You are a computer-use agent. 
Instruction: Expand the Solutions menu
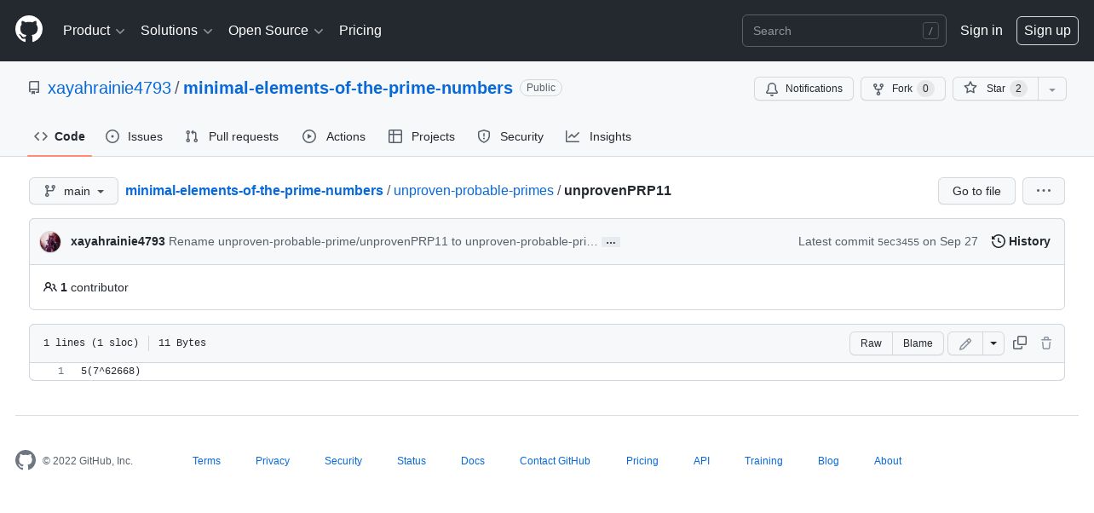(x=176, y=31)
